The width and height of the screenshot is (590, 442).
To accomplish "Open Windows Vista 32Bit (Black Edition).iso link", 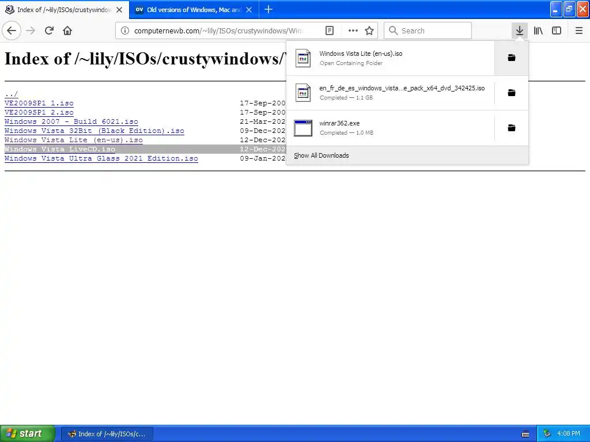I will tap(94, 131).
